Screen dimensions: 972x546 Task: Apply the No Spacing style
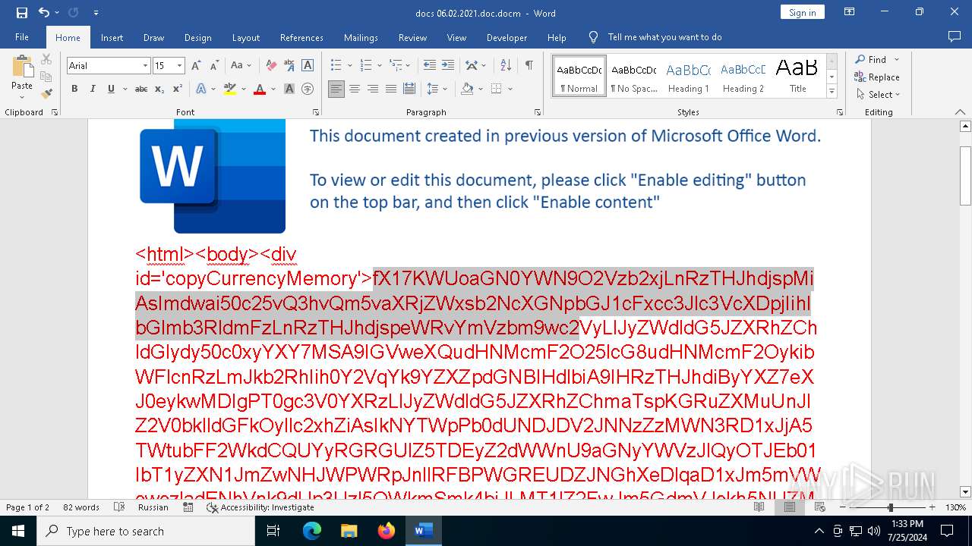(633, 77)
